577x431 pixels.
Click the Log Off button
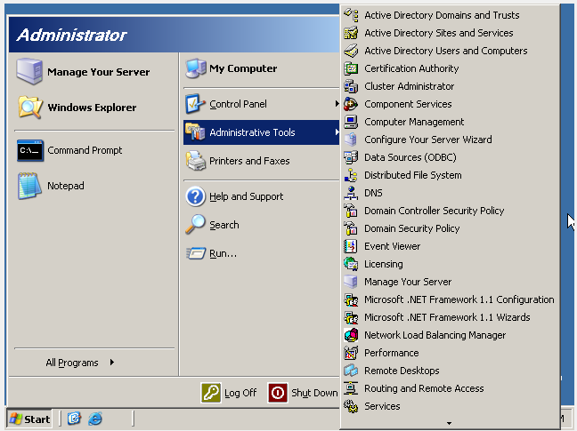pos(229,393)
